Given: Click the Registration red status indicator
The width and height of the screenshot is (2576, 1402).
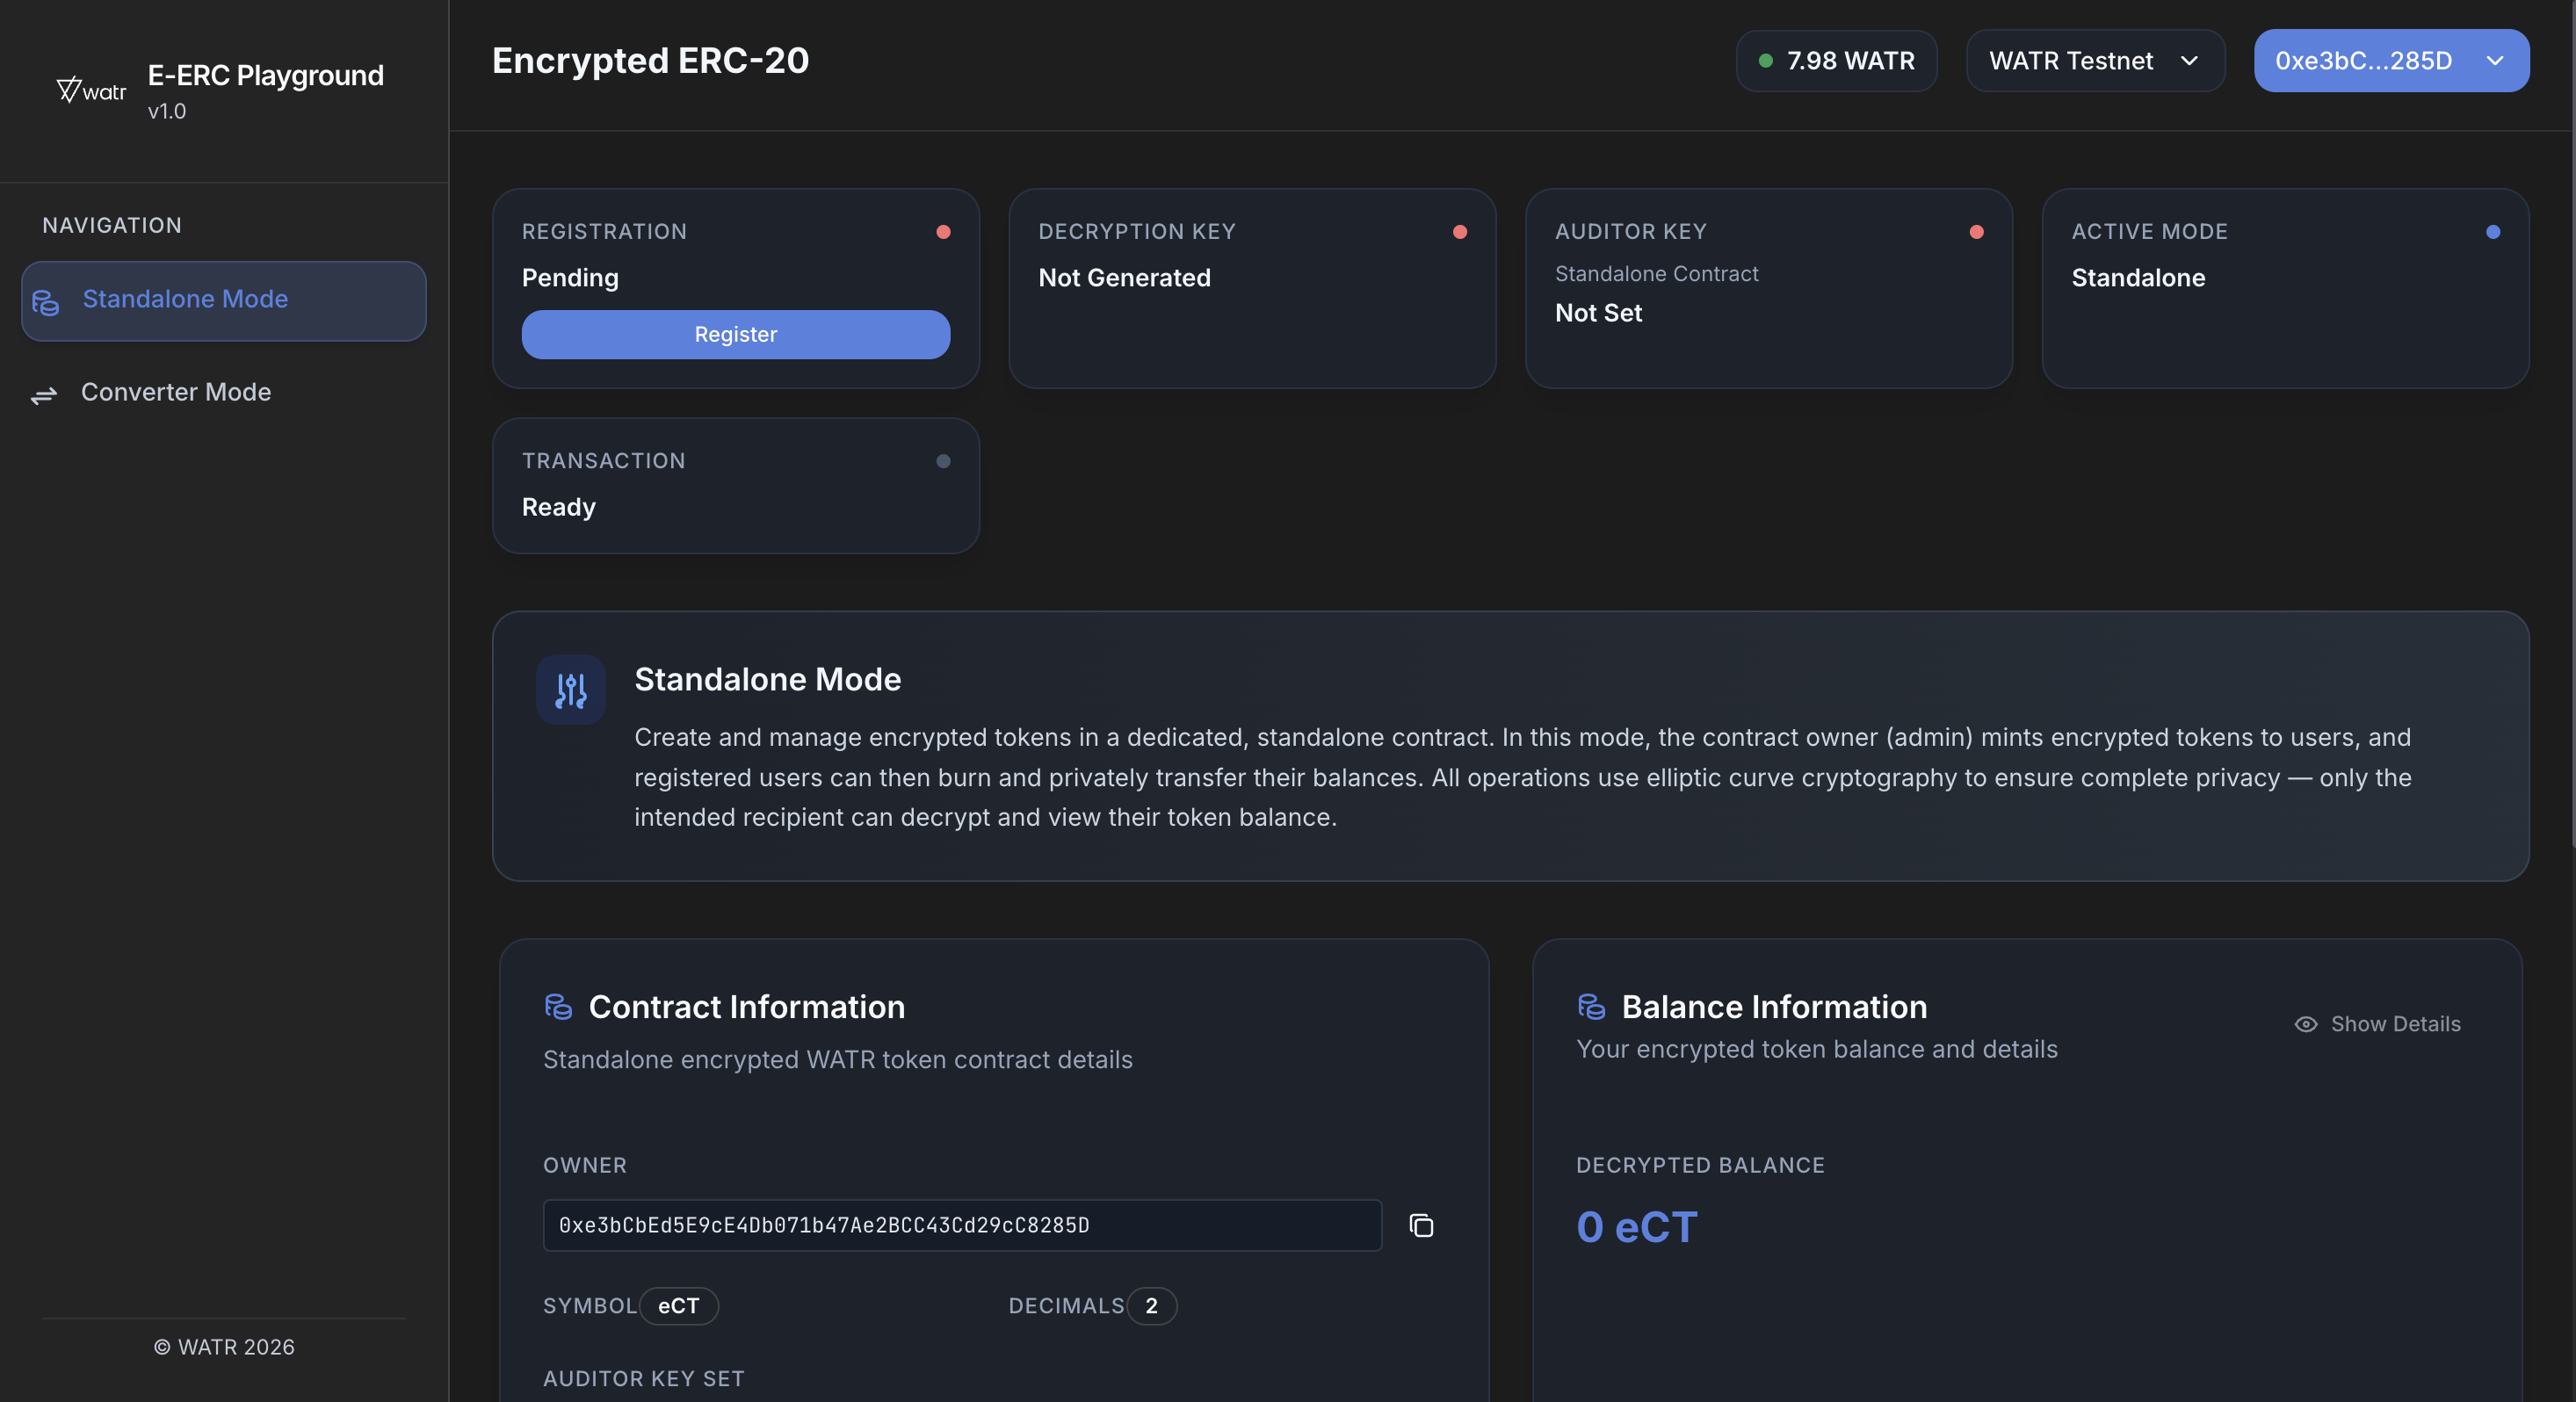Looking at the screenshot, I should tap(943, 232).
